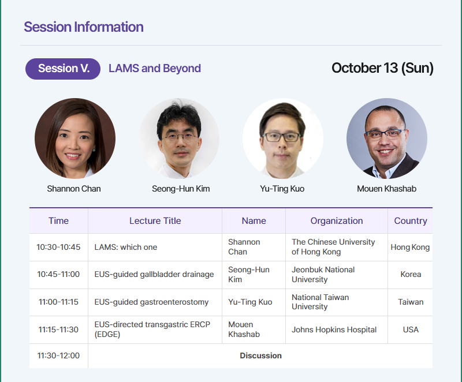The width and height of the screenshot is (462, 382).
Task: Select the '11:15-11:30' time cell
Action: (58, 329)
